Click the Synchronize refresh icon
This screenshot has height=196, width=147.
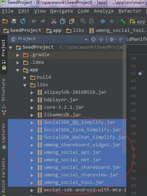tap(23, 21)
